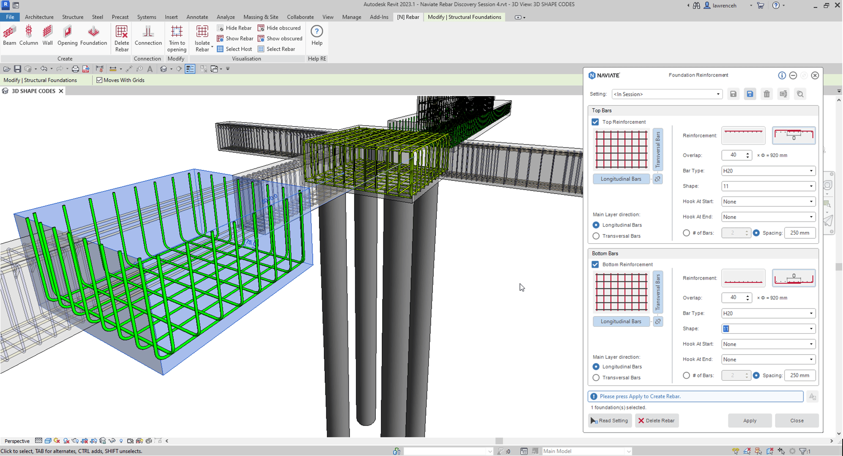Save the Naviate setting as new
The height and width of the screenshot is (456, 843).
(x=750, y=94)
